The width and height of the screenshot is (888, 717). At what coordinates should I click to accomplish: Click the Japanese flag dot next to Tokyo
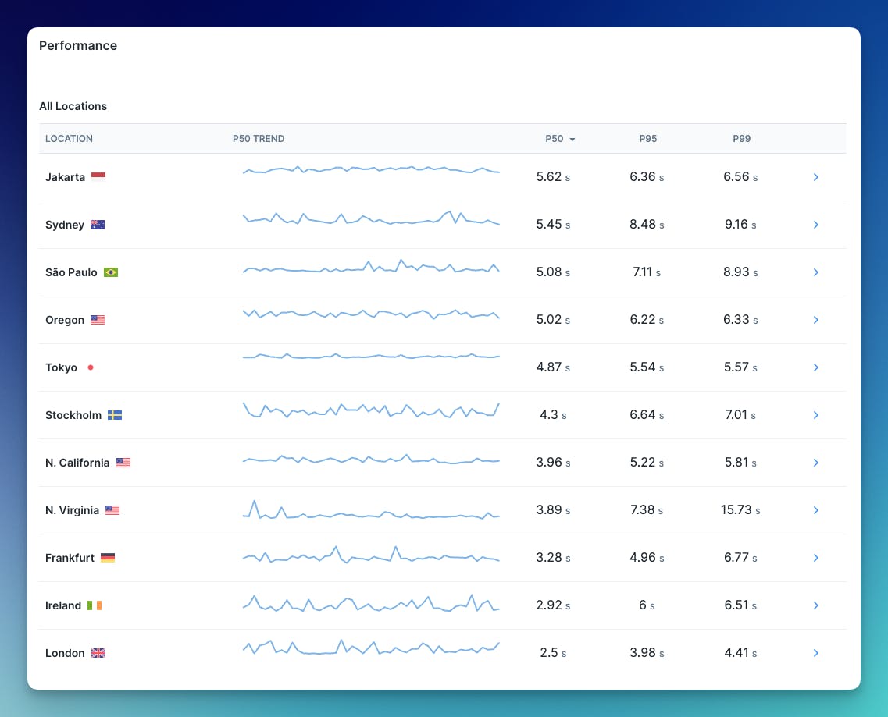pos(91,367)
